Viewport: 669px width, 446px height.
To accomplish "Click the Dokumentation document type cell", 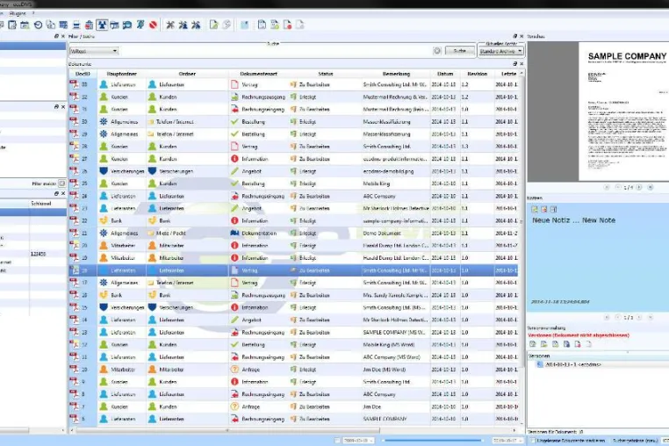I will click(x=258, y=234).
